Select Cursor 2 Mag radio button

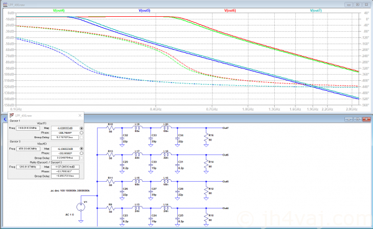click(x=81, y=149)
